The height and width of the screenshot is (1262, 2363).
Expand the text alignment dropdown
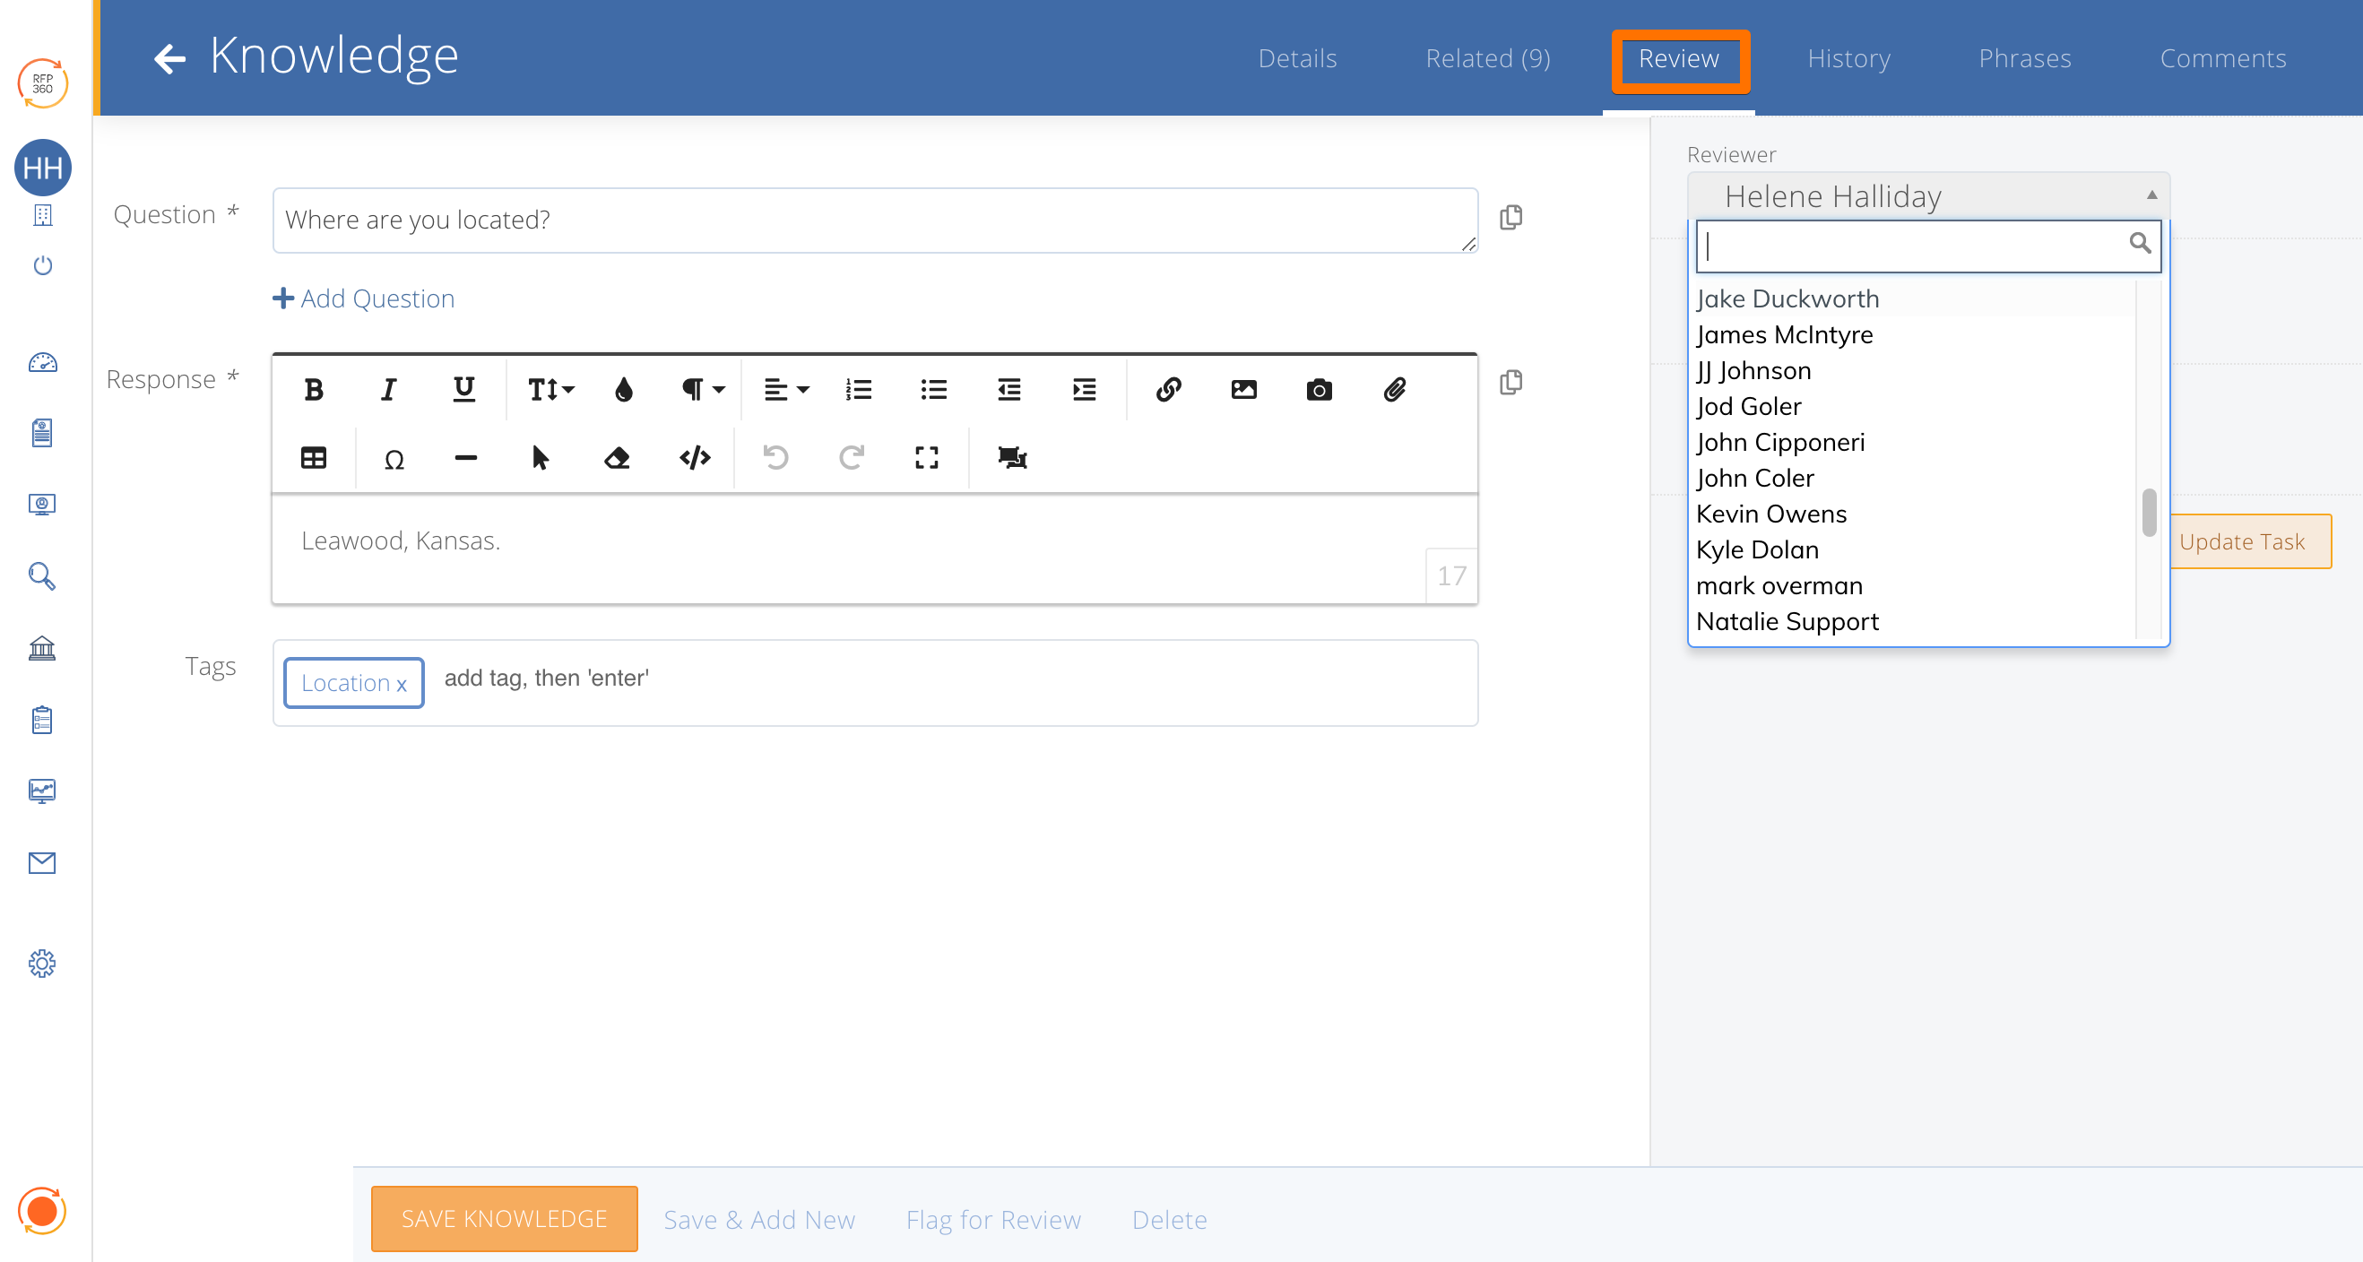point(786,390)
